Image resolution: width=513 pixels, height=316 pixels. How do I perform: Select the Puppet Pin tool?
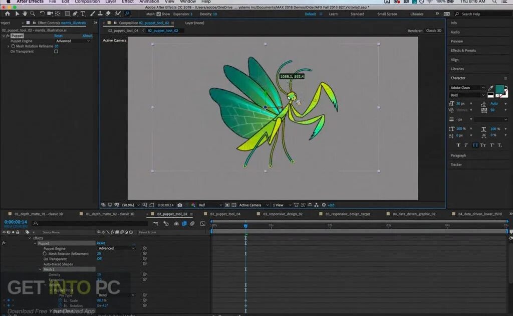click(x=127, y=14)
